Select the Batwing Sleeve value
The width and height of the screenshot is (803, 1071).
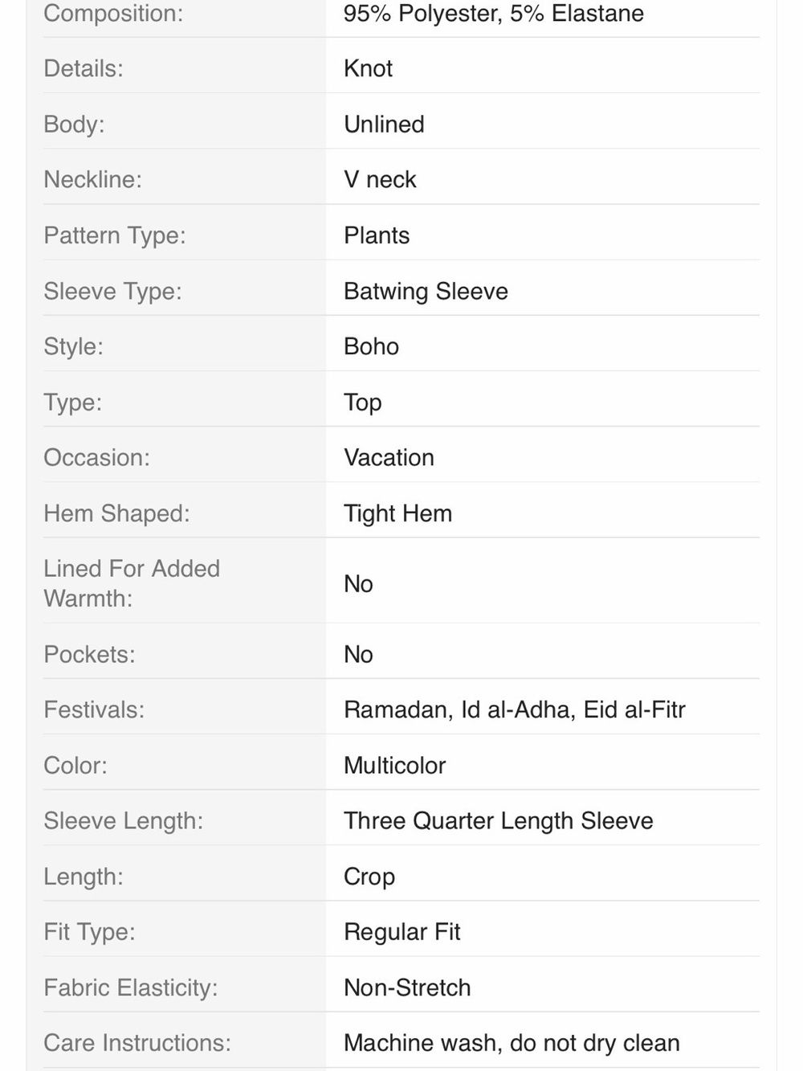pyautogui.click(x=426, y=291)
